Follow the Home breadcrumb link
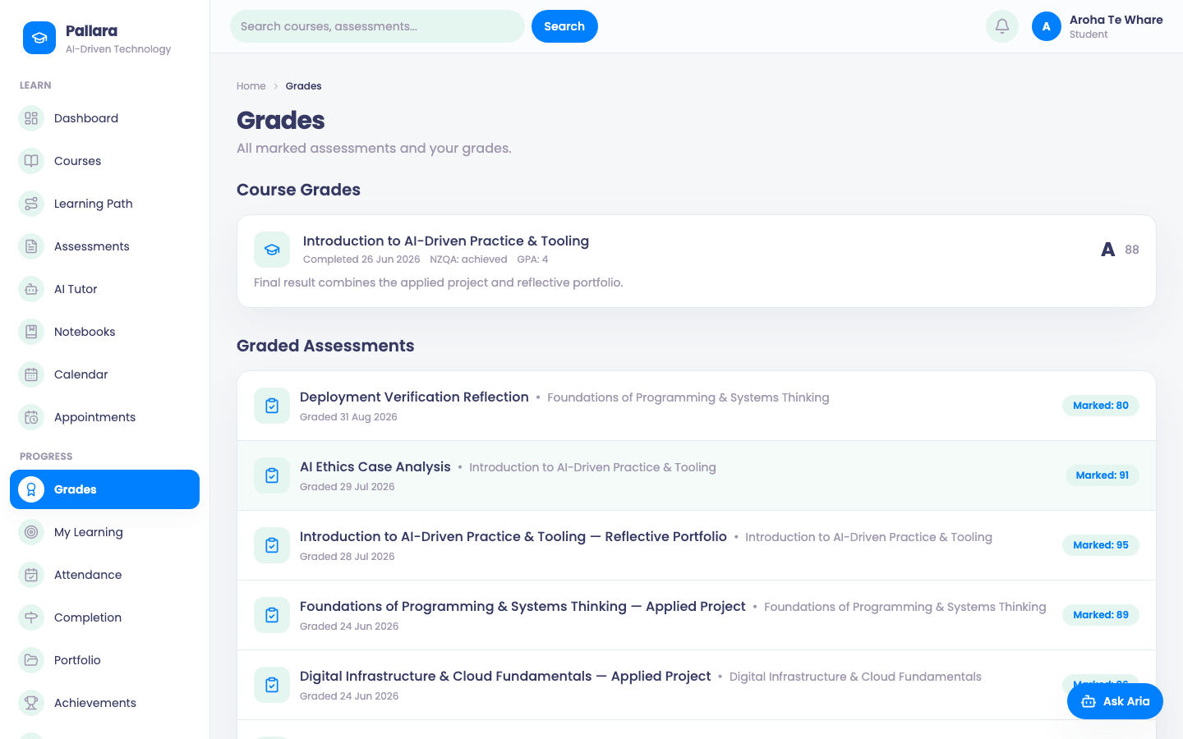Image resolution: width=1183 pixels, height=739 pixels. (251, 86)
